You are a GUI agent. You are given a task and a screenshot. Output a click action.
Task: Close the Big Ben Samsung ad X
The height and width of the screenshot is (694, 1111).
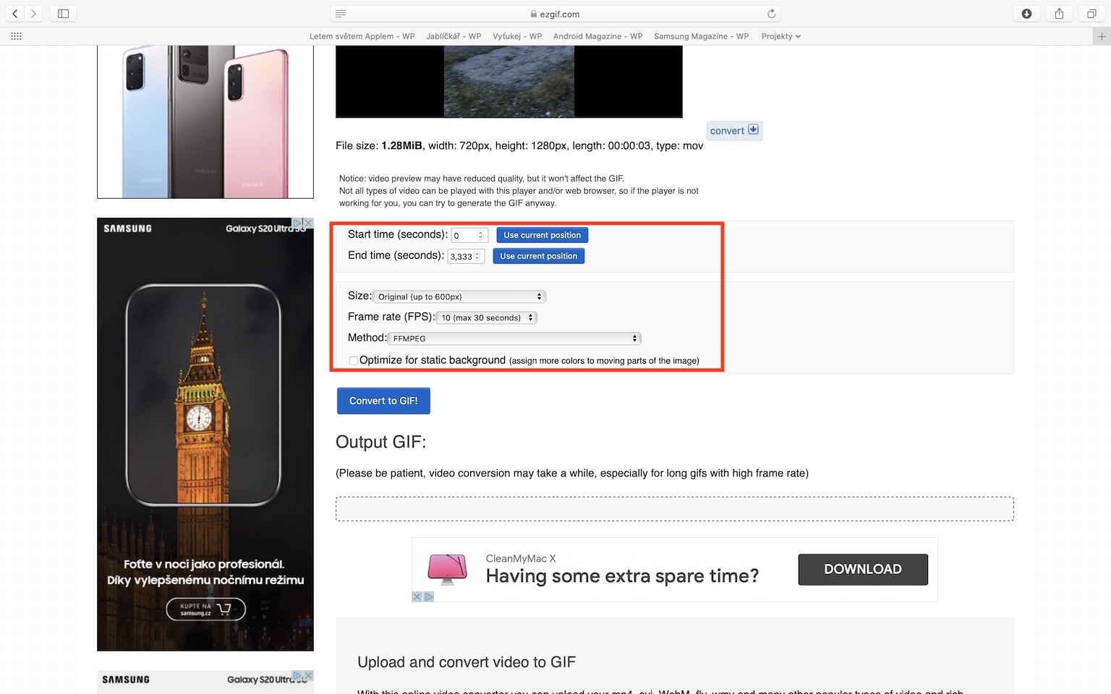pos(308,223)
